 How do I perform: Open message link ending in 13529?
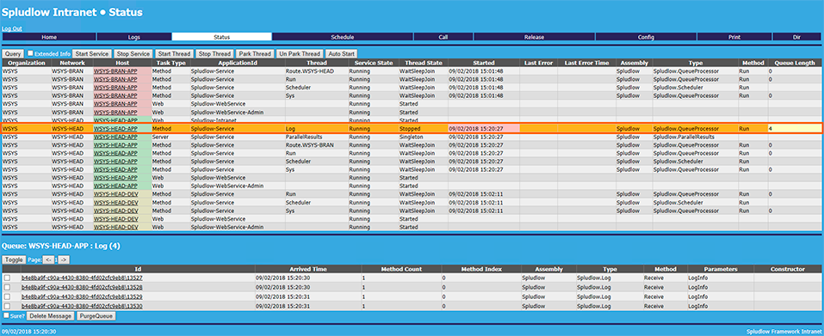coord(82,296)
